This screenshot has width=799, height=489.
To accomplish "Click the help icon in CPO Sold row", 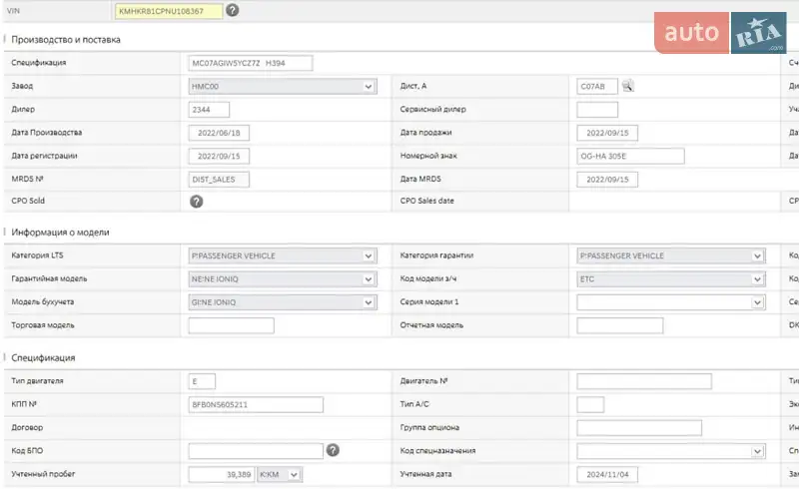I will (197, 201).
